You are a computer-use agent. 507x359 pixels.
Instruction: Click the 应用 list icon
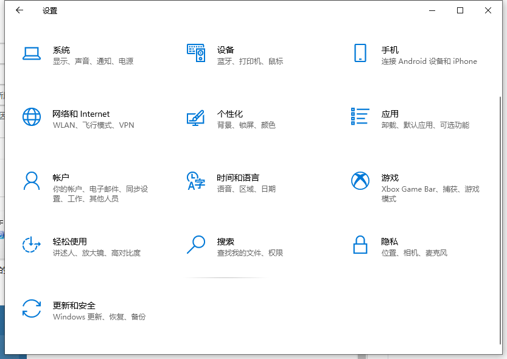(360, 117)
